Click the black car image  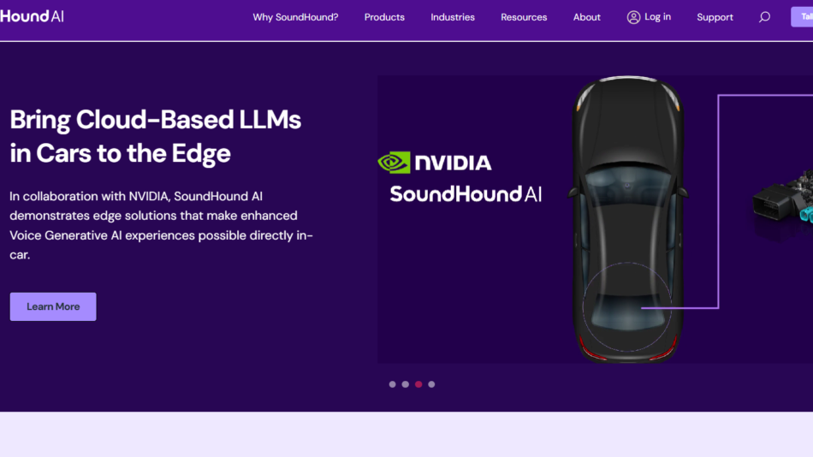(628, 219)
